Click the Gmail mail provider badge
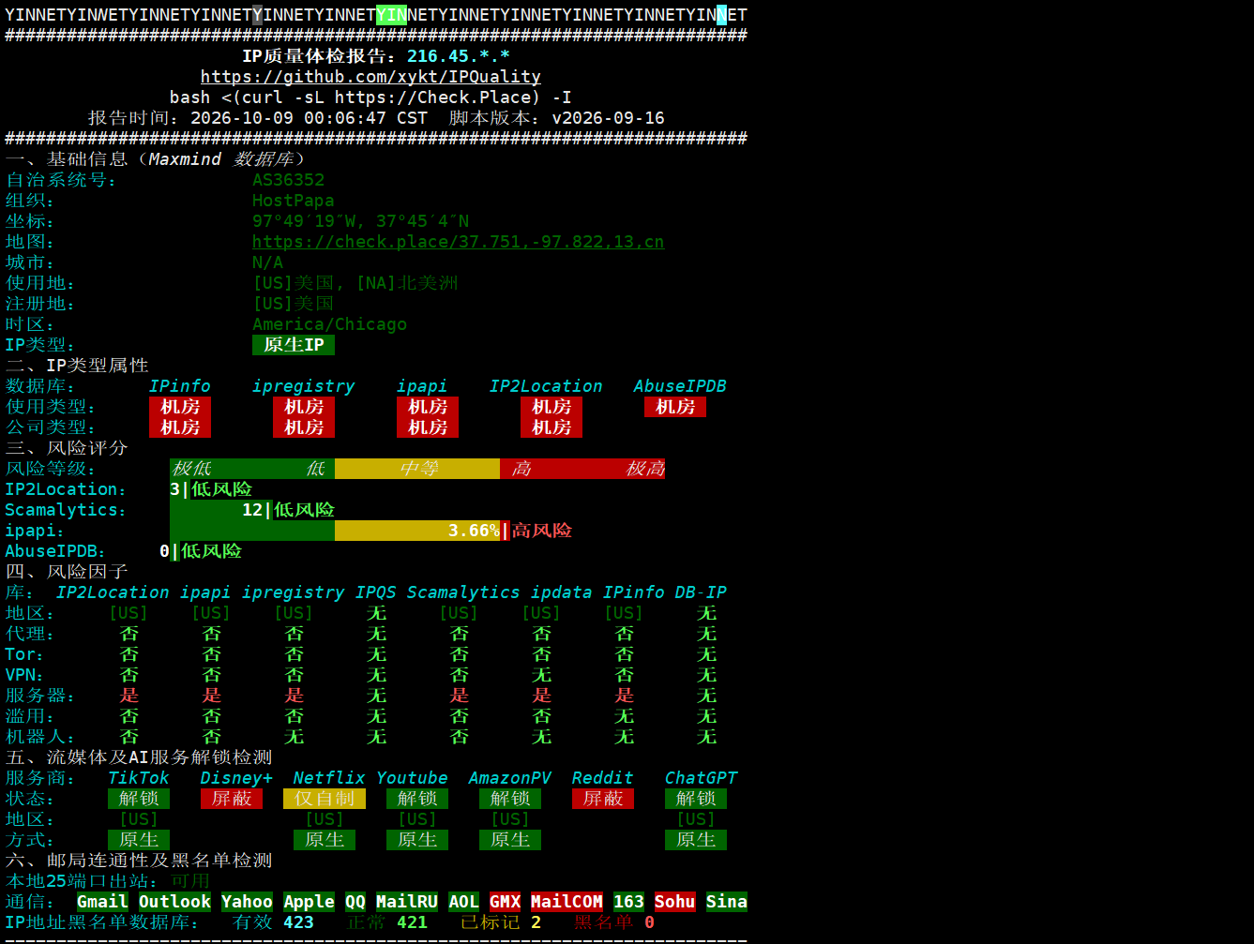Image resolution: width=1254 pixels, height=944 pixels. [102, 902]
